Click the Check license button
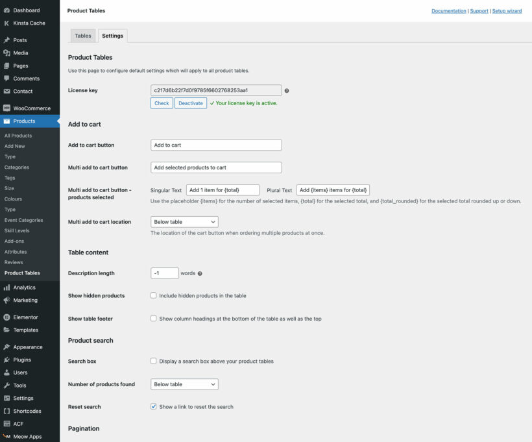Screen dimensions: 532x442 [x=161, y=103]
